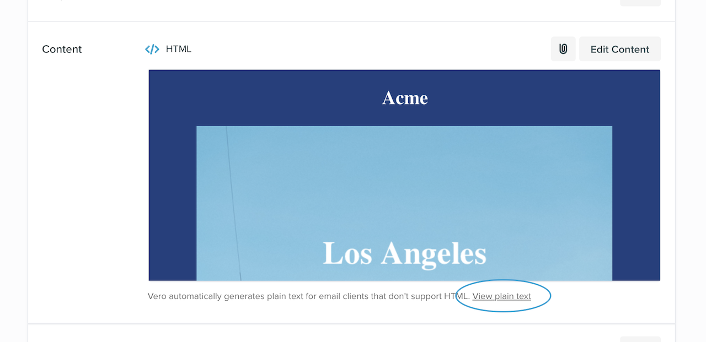
Task: Select the Acme email header banner
Action: 404,97
